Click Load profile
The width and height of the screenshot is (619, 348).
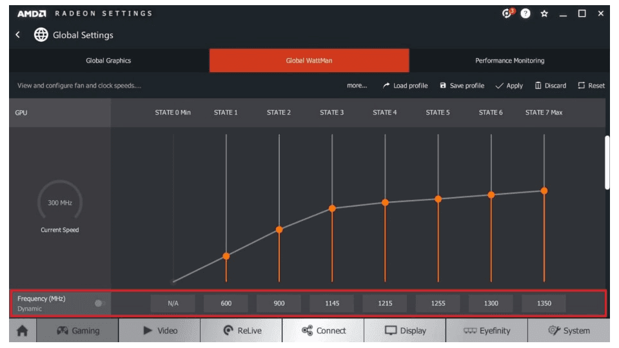click(x=405, y=86)
